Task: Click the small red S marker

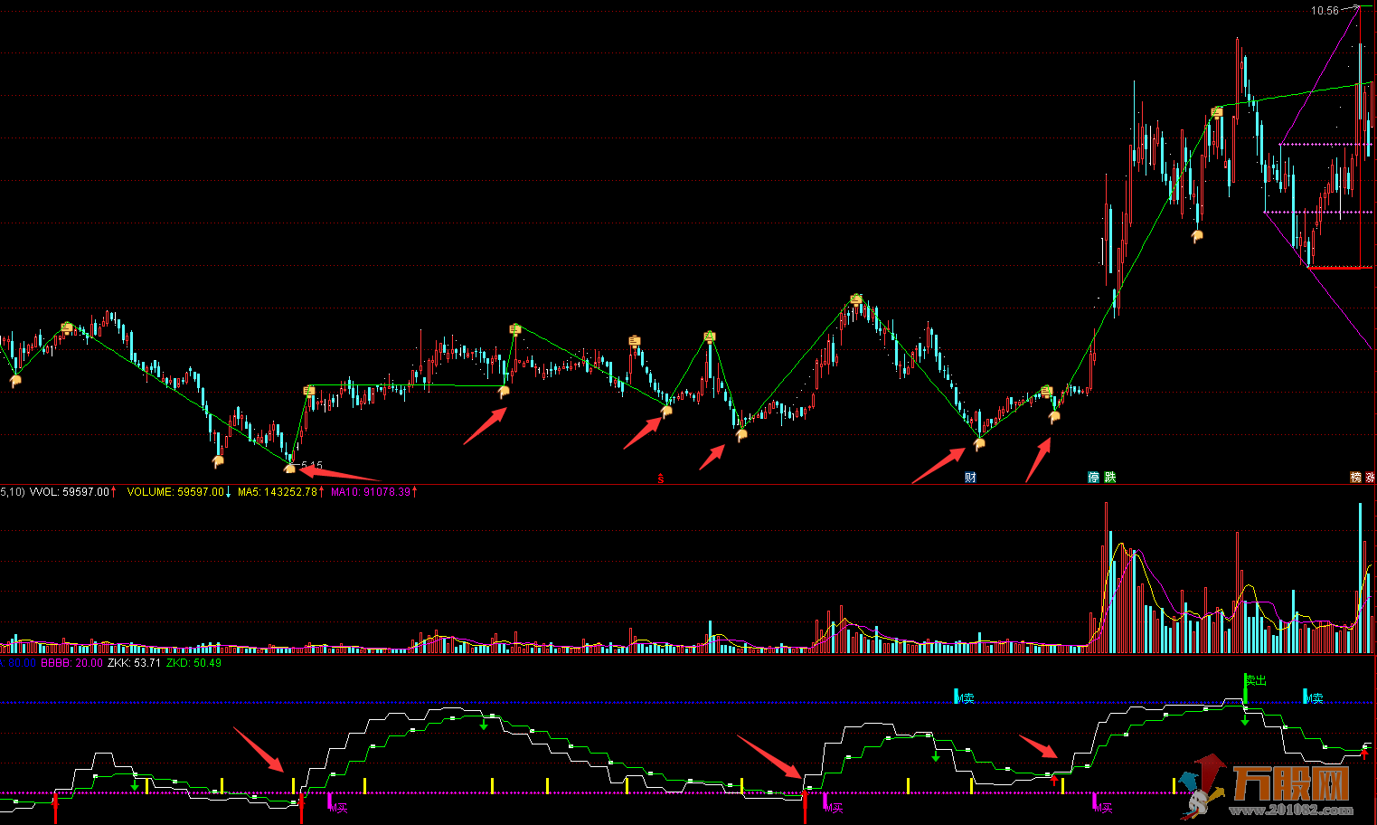Action: 661,479
